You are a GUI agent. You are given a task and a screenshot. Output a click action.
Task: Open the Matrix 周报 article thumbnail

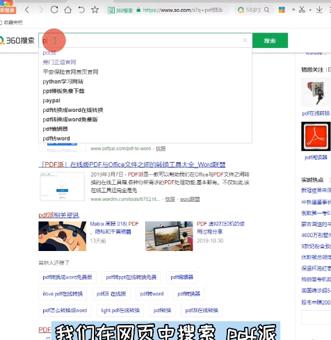point(62,236)
